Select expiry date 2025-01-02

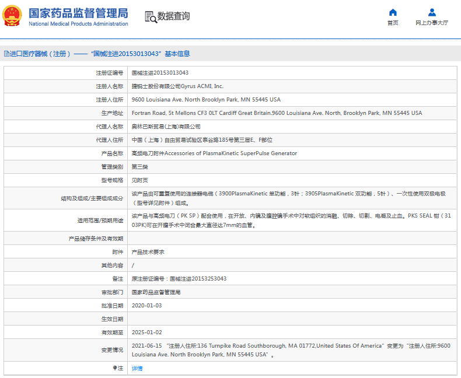(146, 332)
